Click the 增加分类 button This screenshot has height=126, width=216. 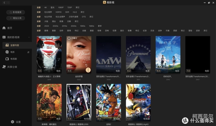tap(16, 18)
